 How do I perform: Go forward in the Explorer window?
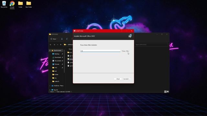pyautogui.click(x=54, y=45)
